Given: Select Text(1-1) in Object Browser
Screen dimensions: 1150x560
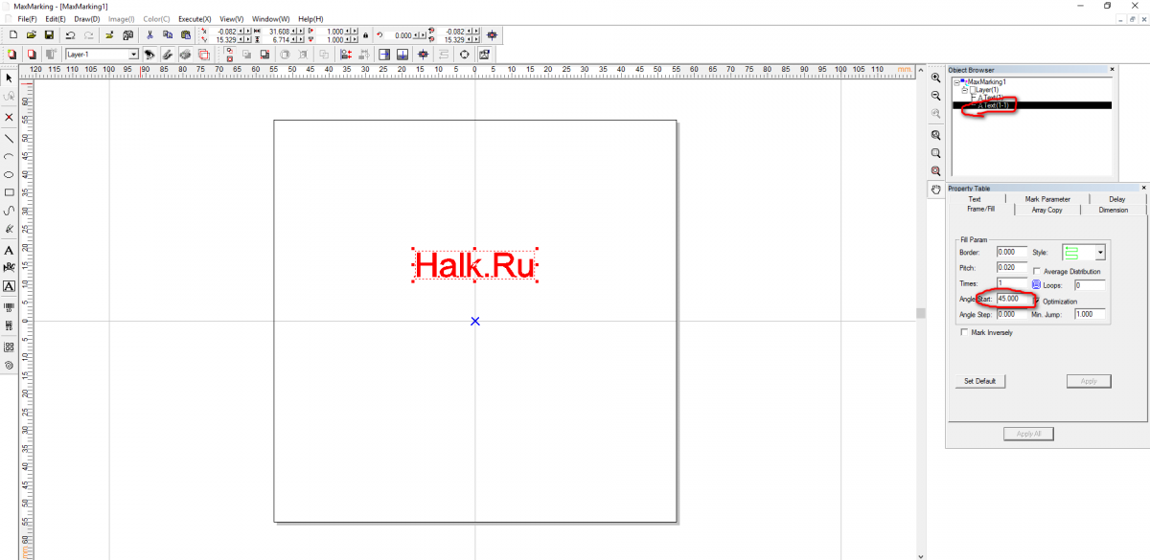Looking at the screenshot, I should click(x=995, y=105).
